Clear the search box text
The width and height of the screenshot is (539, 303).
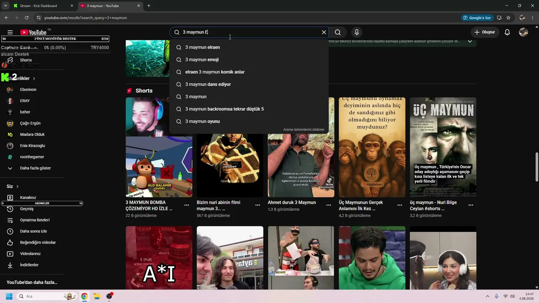(324, 32)
